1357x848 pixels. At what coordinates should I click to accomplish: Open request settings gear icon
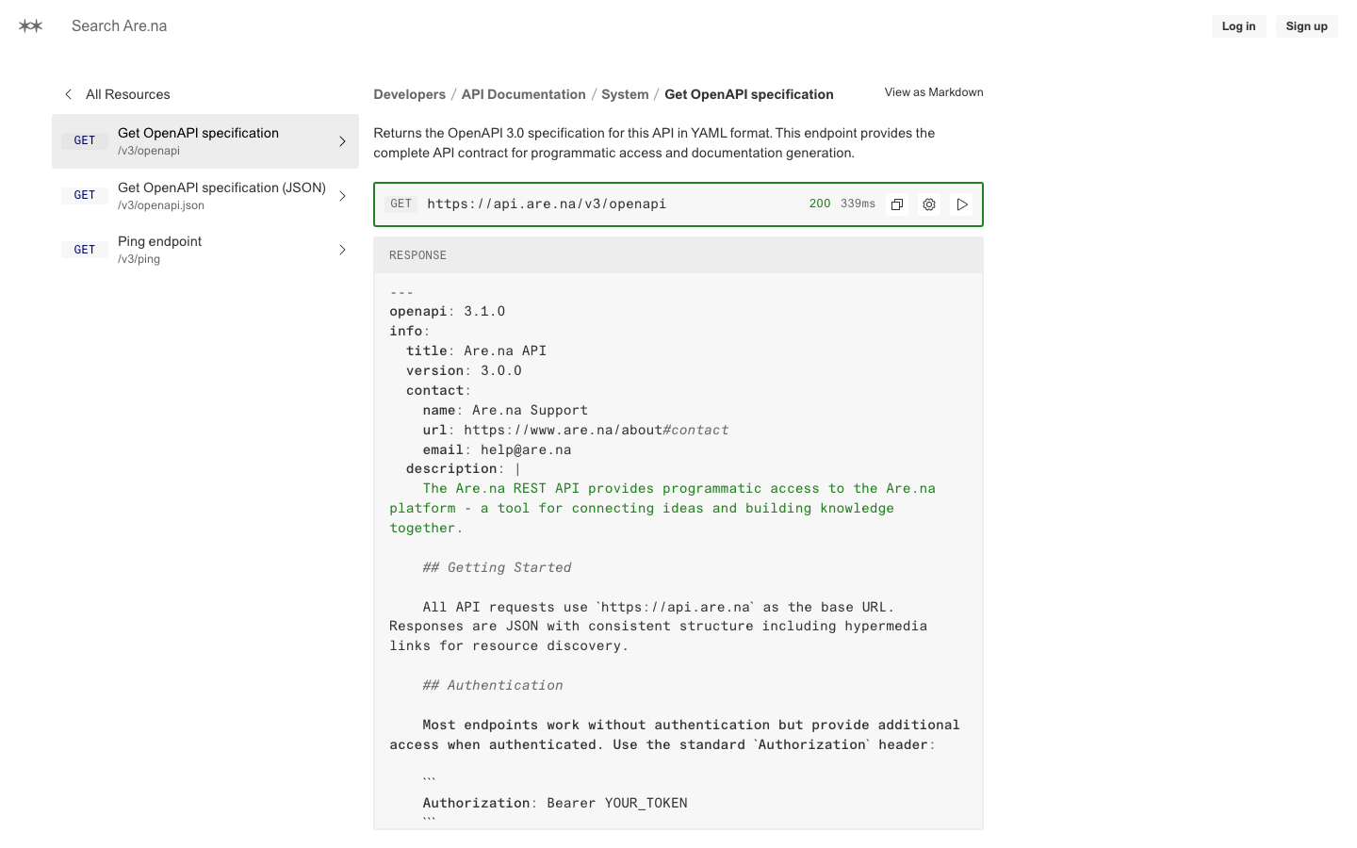click(x=929, y=204)
